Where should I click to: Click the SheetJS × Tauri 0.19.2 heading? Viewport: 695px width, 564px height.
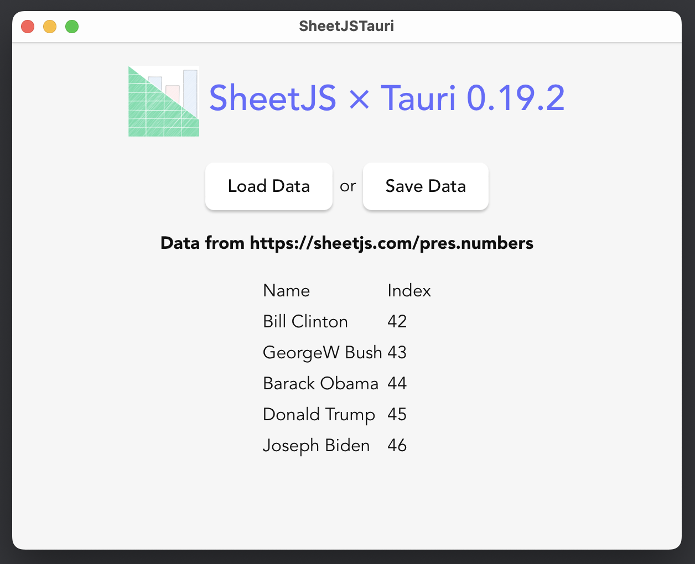coord(387,98)
